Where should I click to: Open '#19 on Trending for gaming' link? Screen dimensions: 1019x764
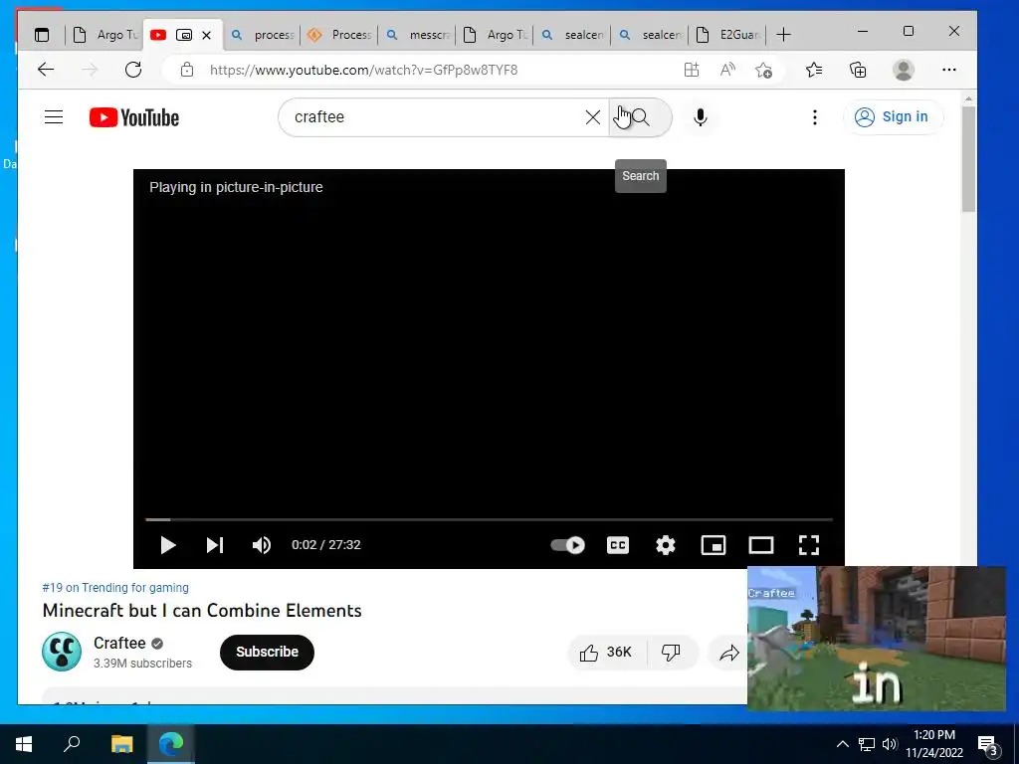[x=115, y=587]
